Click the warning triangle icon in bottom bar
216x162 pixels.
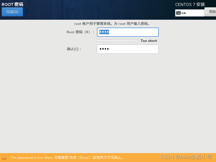pyautogui.click(x=5, y=157)
